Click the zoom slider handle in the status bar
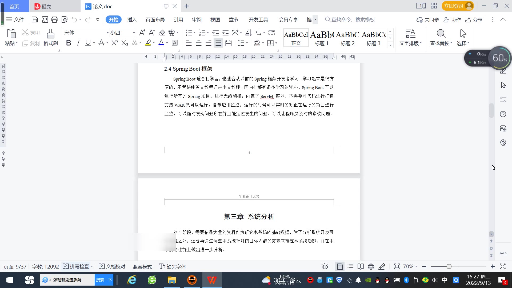Image resolution: width=512 pixels, height=288 pixels. pos(449,266)
